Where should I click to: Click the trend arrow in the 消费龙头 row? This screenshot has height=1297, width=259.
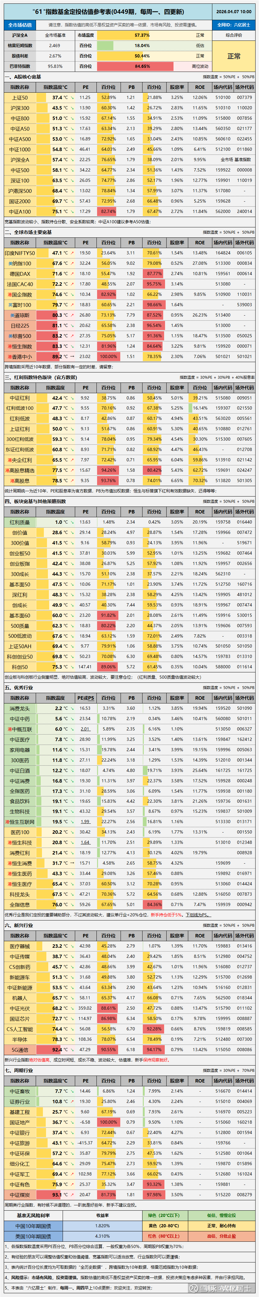point(71,708)
